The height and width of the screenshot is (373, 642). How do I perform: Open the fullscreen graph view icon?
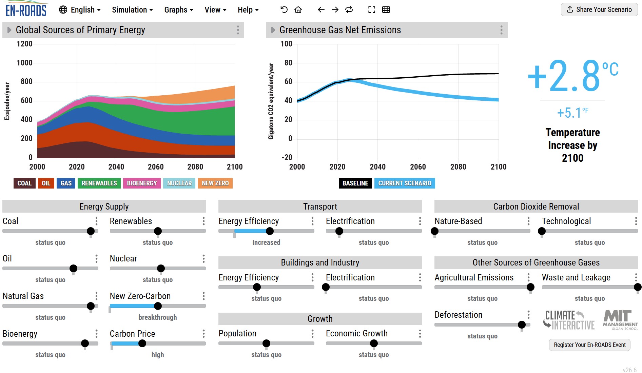372,10
